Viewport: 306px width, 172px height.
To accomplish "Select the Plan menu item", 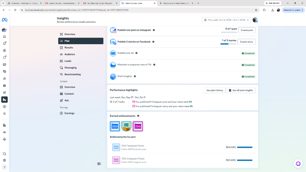I will click(81, 41).
